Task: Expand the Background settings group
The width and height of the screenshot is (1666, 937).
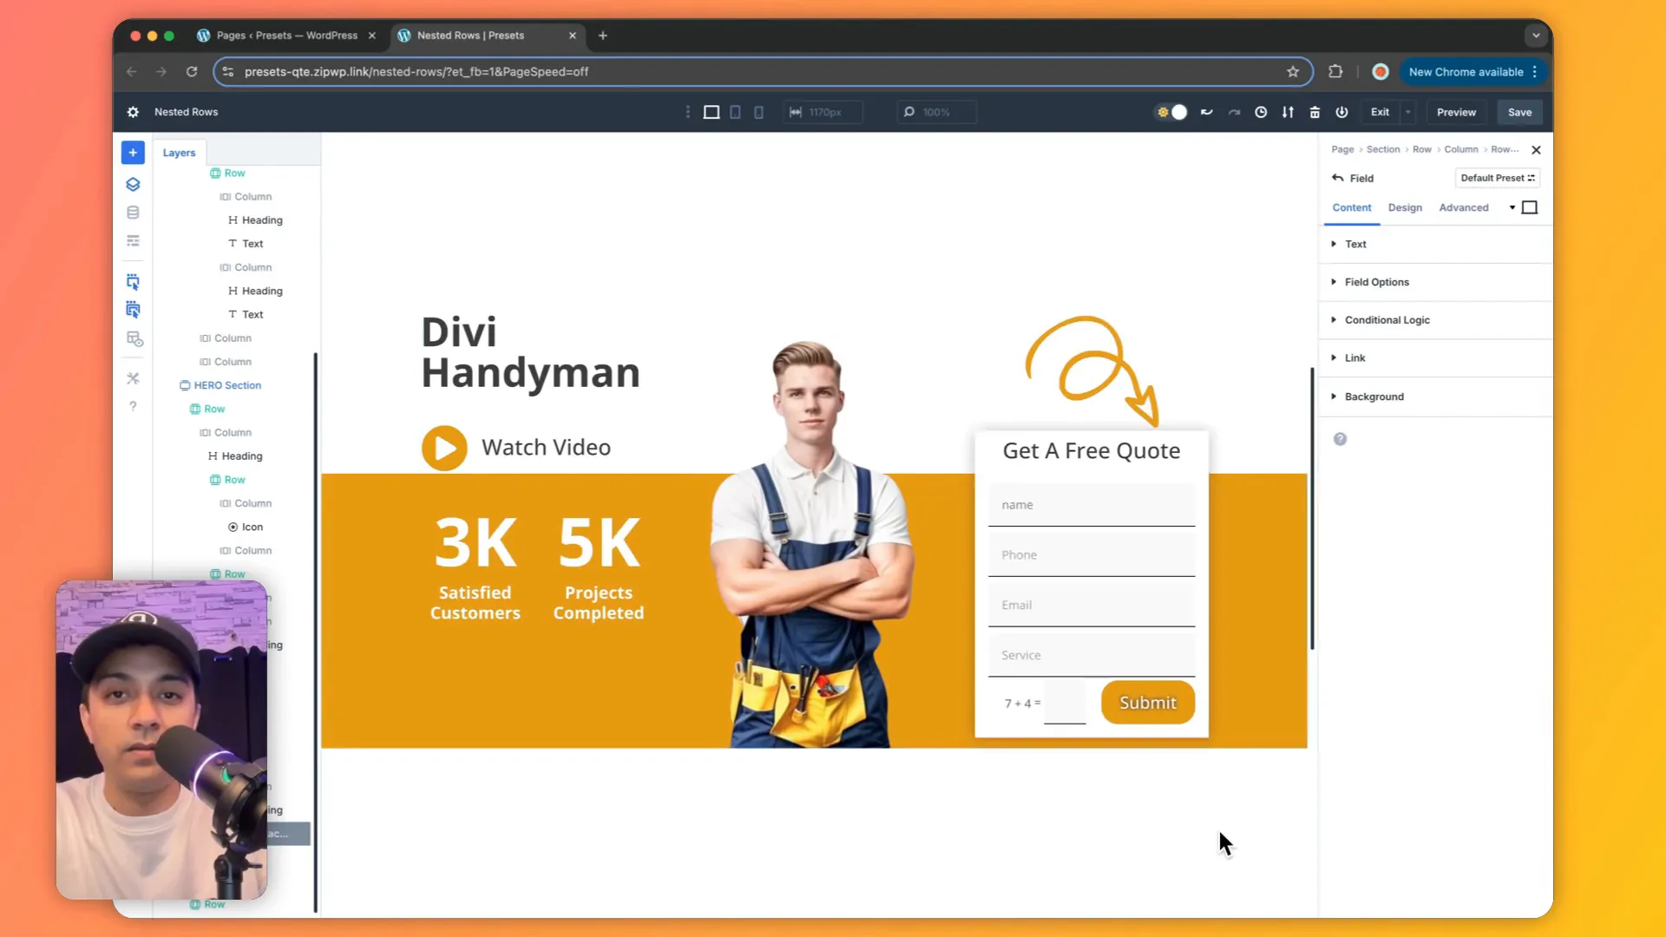Action: tap(1374, 396)
